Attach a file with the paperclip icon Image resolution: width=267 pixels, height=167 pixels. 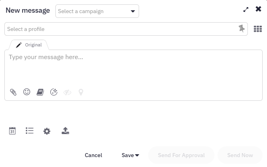13,92
